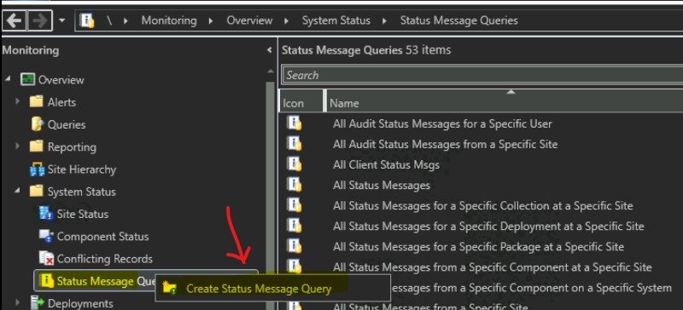This screenshot has height=310, width=683.
Task: Select Status Messages from Specific Component at Site
Action: pos(493,267)
